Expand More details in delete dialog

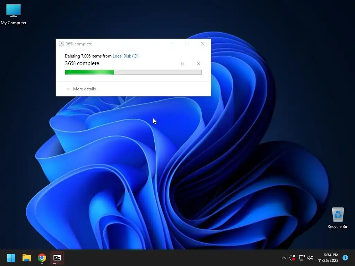coord(81,89)
